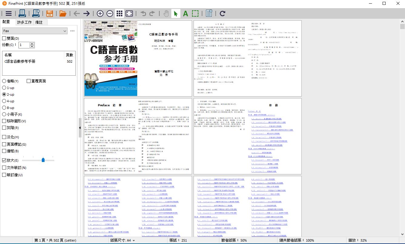Switch to the 許多工作 tab
Image resolution: width=405 pixels, height=244 pixels.
tap(25, 22)
